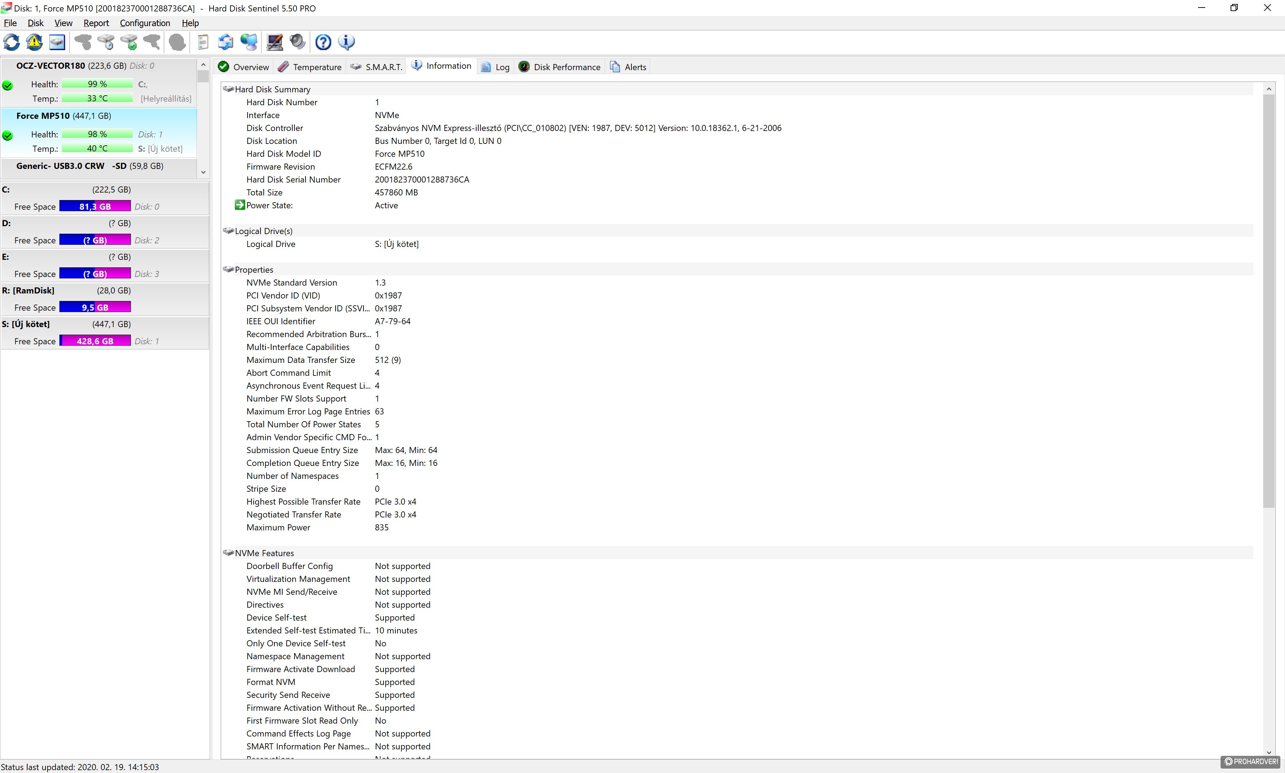This screenshot has width=1285, height=773.
Task: Open the Configuration menu
Action: coord(145,23)
